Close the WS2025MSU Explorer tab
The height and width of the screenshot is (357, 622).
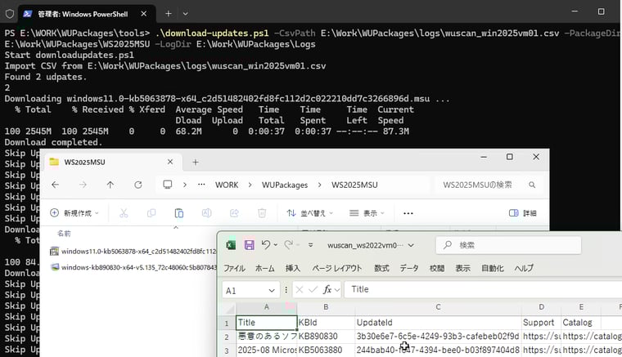(170, 162)
